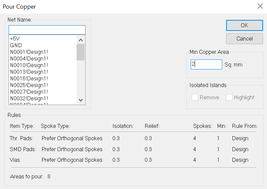Enable the Highlight isolated islands checkbox

pos(229,97)
